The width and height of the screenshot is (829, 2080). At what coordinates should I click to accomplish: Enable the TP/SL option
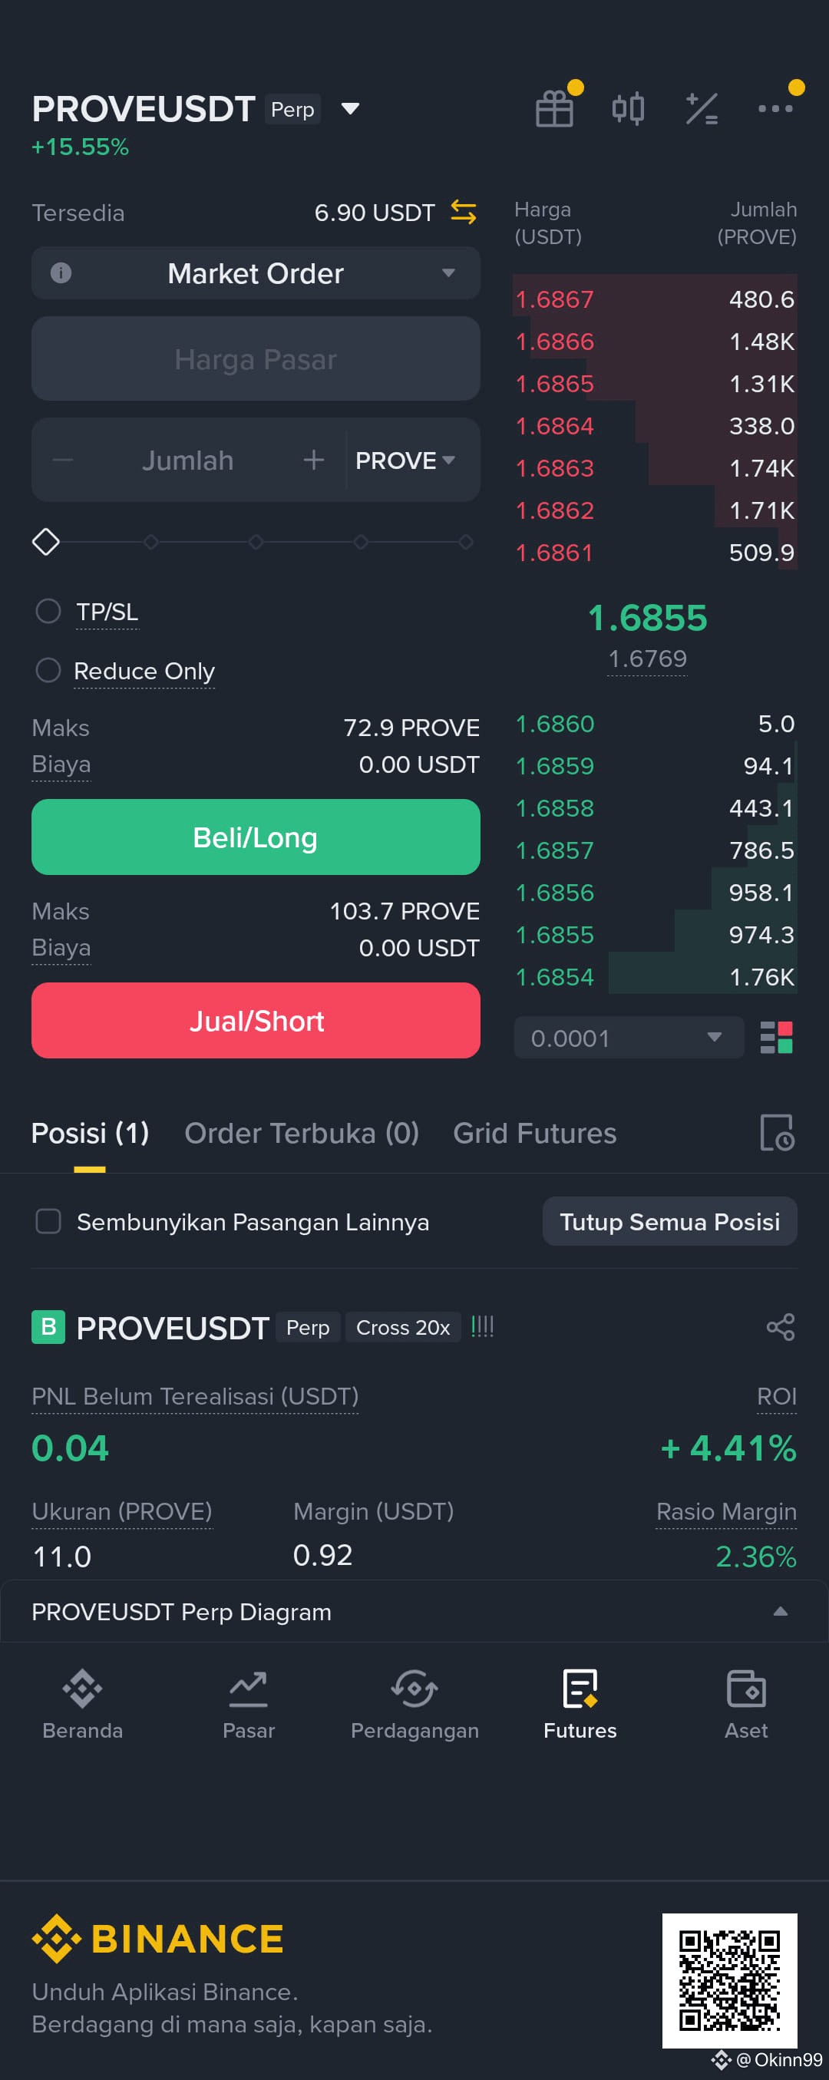(48, 611)
